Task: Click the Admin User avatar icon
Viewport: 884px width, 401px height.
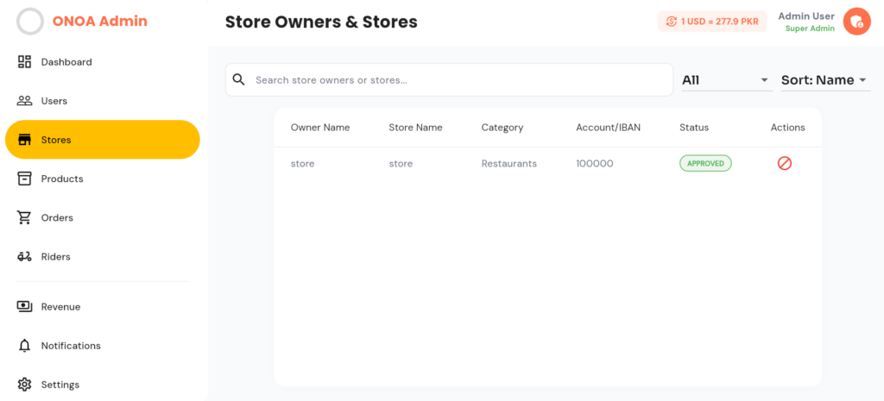Action: [857, 22]
